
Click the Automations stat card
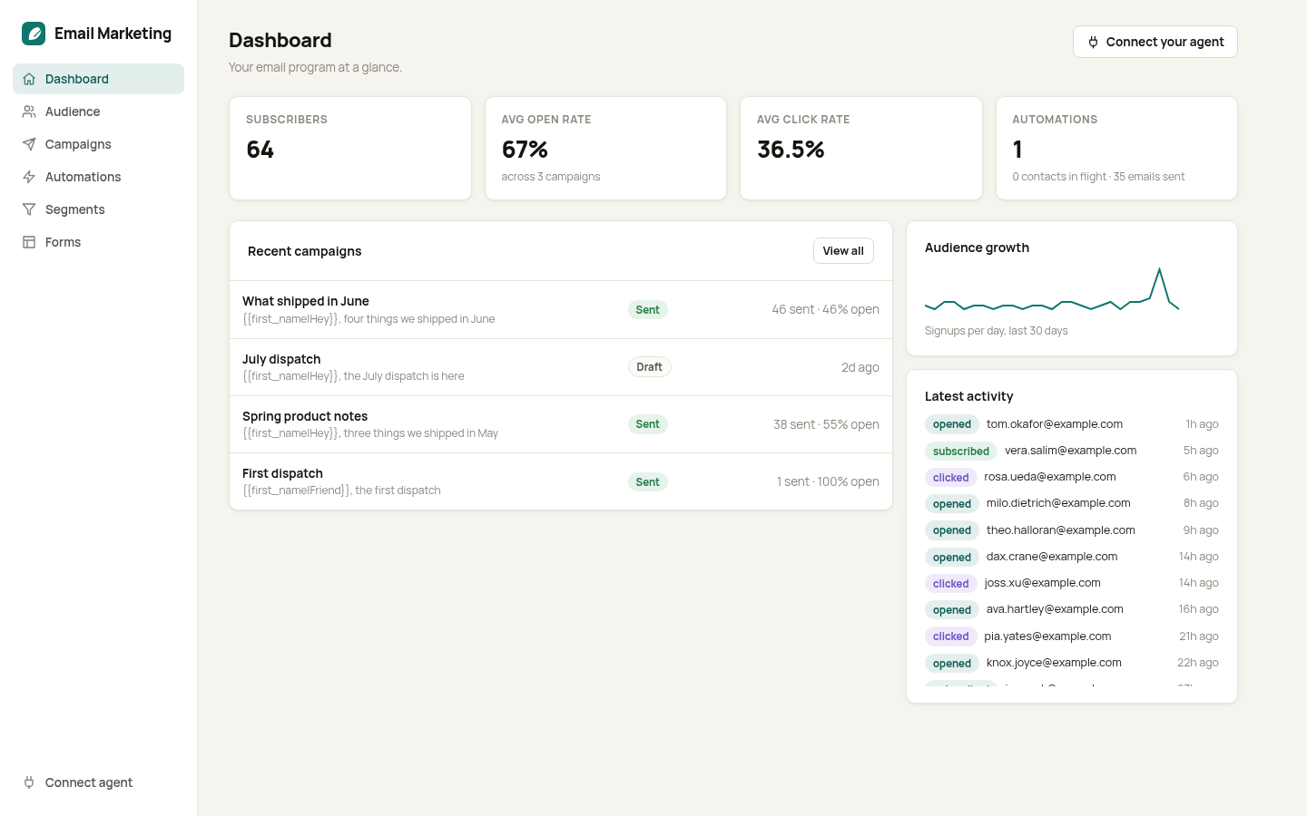coord(1116,148)
